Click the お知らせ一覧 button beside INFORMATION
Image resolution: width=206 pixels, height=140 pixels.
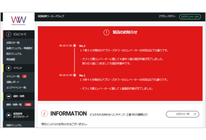pos(182,114)
